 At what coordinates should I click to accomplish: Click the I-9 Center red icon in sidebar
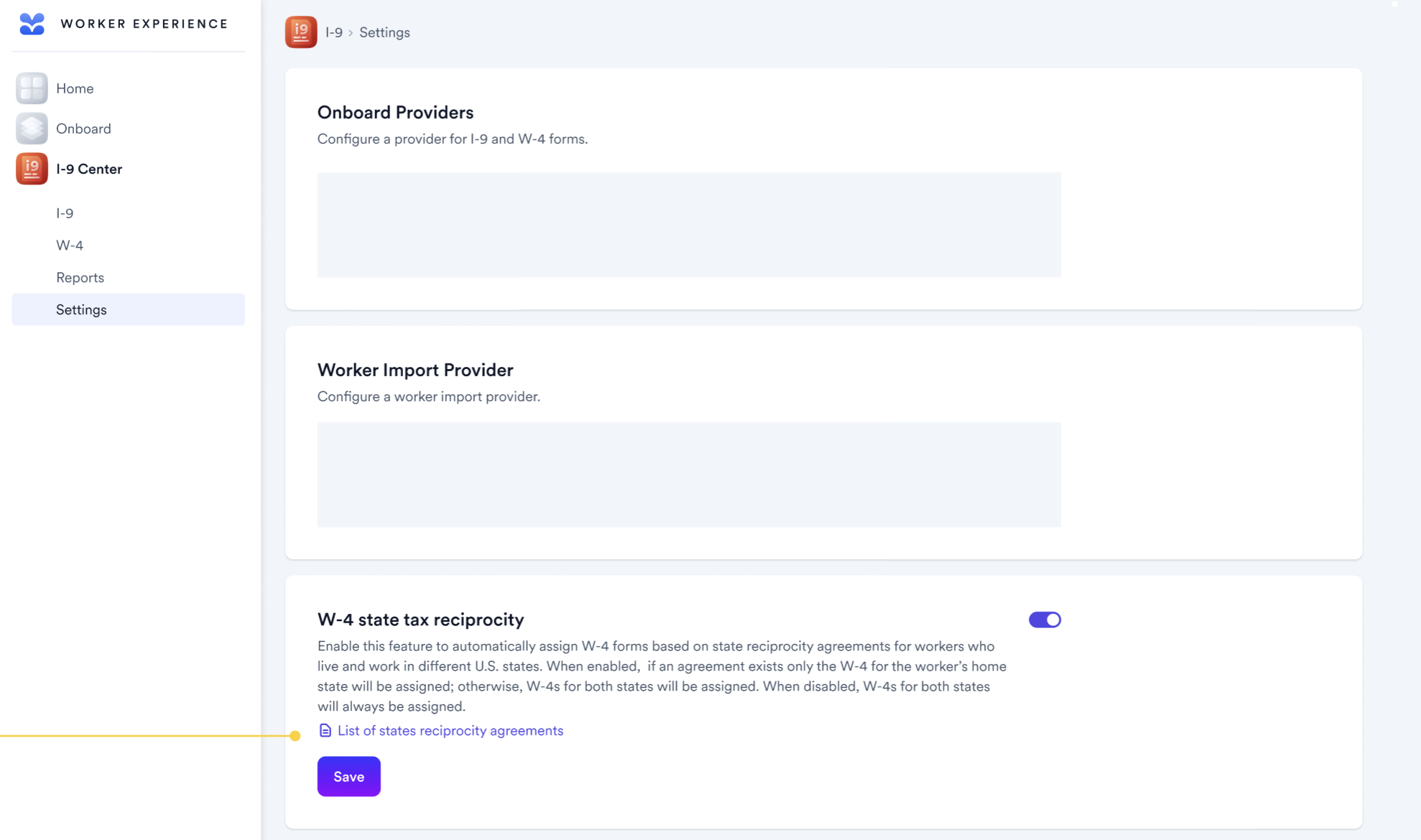click(x=32, y=169)
